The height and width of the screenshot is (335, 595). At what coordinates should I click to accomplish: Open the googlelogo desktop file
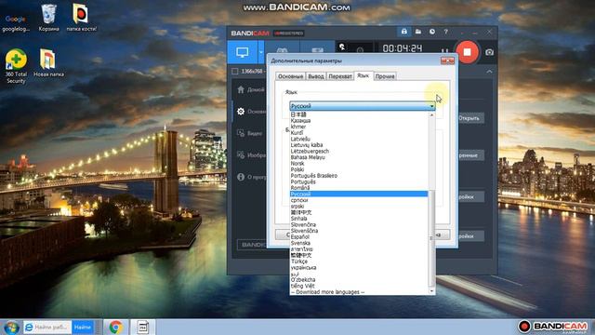(16, 22)
